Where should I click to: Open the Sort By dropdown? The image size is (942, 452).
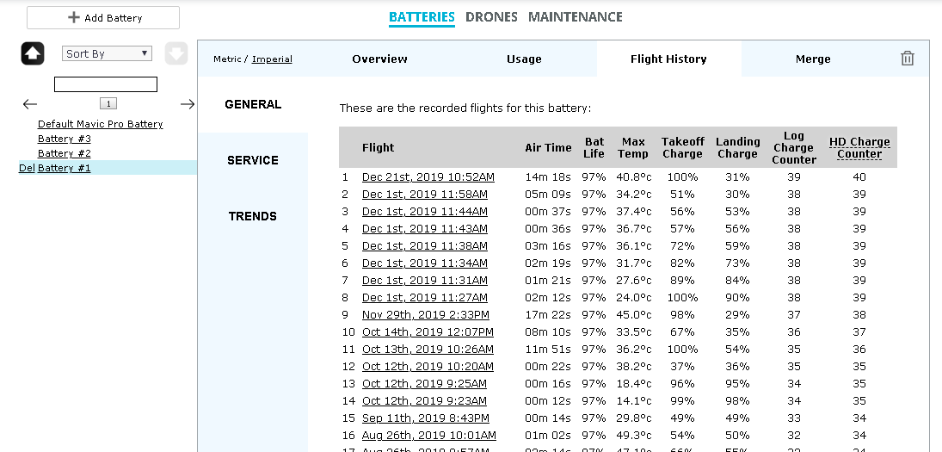coord(107,53)
